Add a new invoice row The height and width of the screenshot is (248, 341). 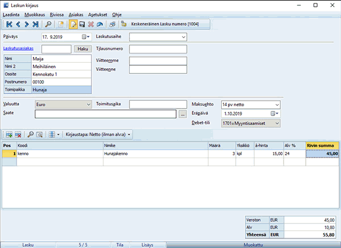(9, 134)
